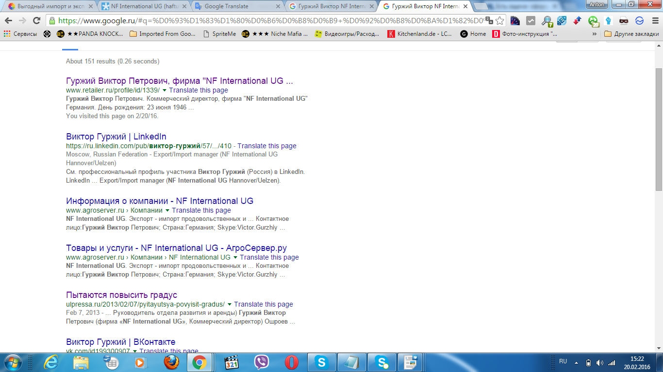Open the Imported From Goo... bookmarks folder
The height and width of the screenshot is (372, 663).
pyautogui.click(x=163, y=34)
